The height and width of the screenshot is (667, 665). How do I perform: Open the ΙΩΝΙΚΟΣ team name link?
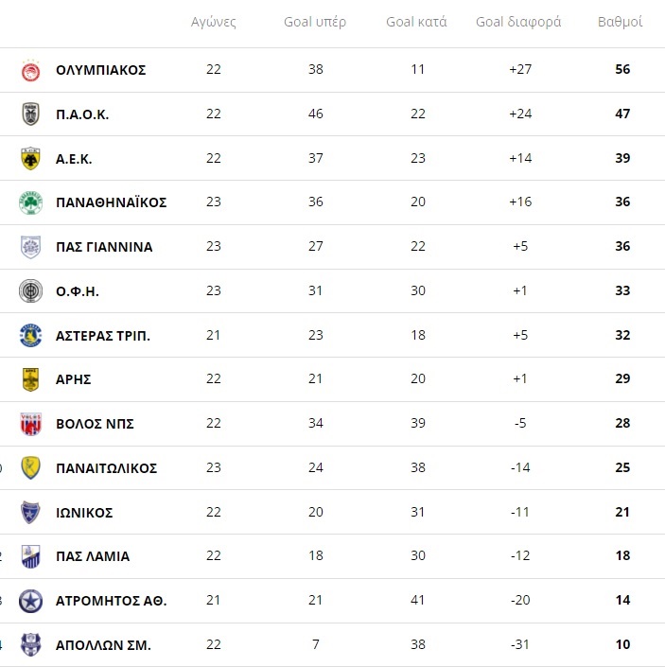(x=84, y=513)
